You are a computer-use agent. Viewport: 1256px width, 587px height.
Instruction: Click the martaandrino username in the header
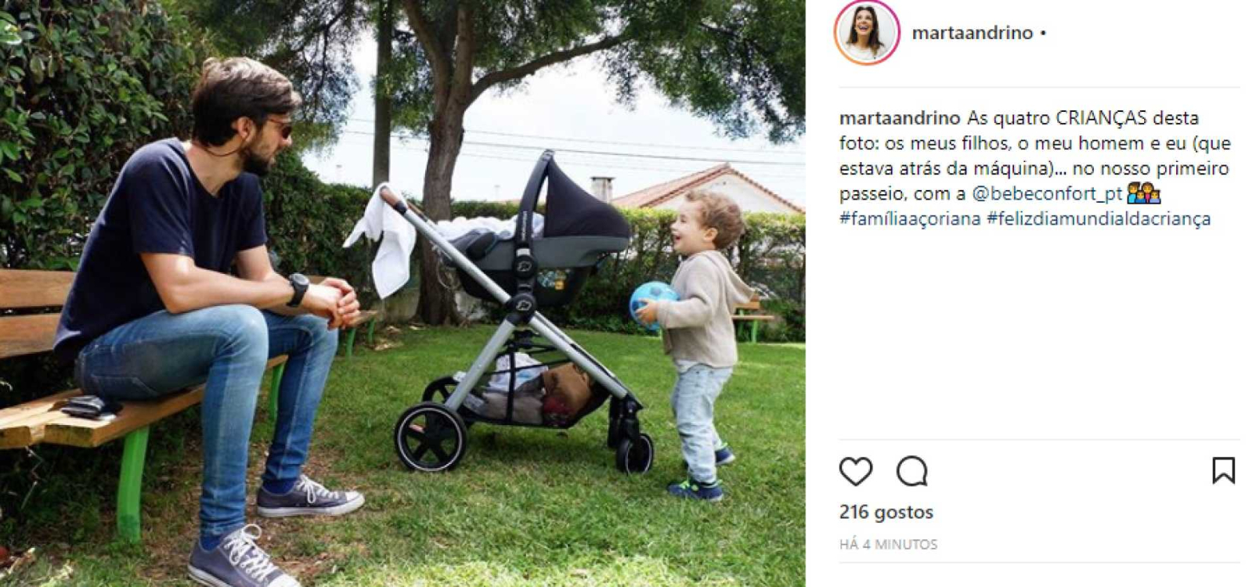coord(973,33)
